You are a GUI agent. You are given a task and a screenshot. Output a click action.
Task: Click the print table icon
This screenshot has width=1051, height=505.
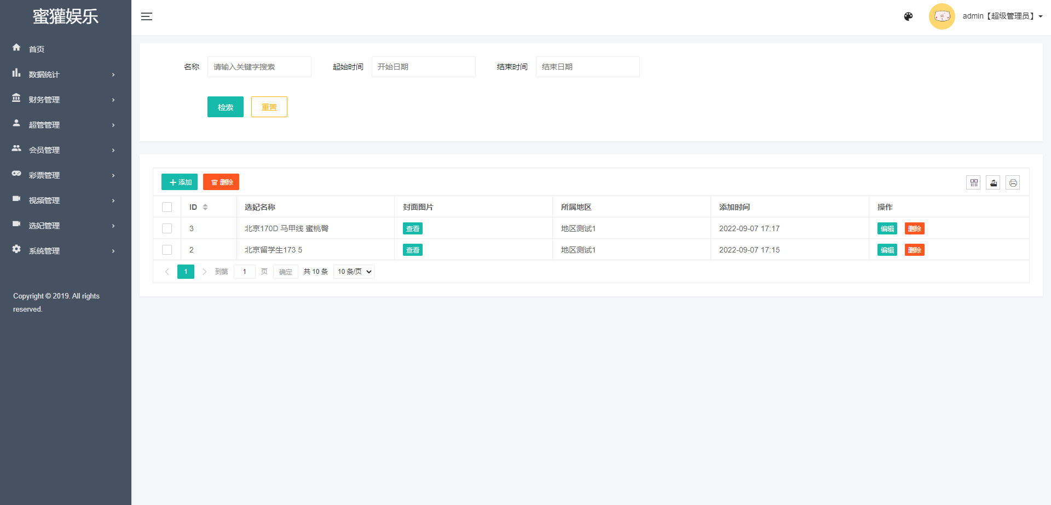coord(1013,183)
